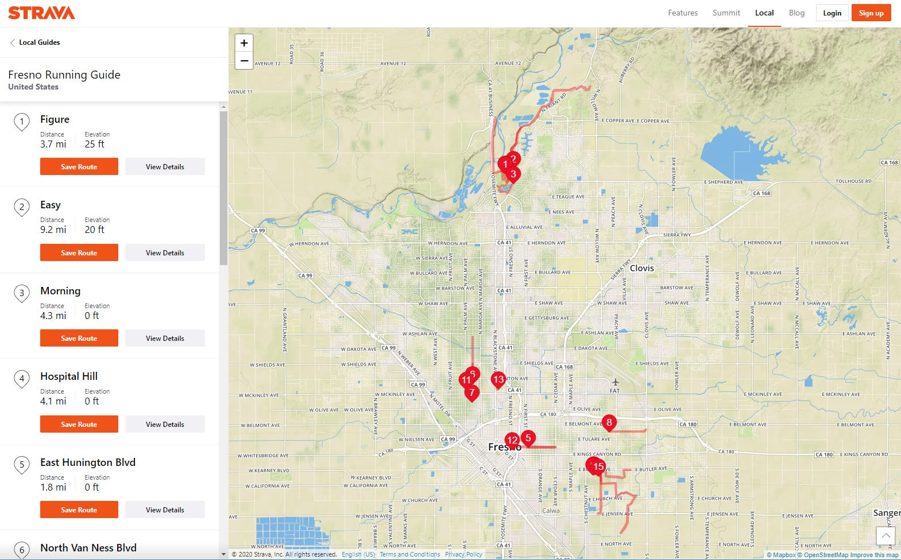Open the Mapbox attribution link
The width and height of the screenshot is (901, 560).
click(x=781, y=555)
